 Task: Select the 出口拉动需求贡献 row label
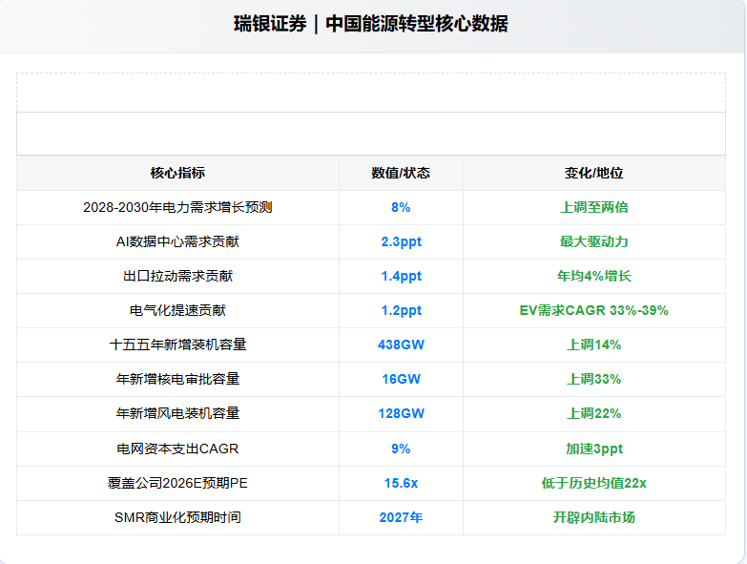coord(177,277)
